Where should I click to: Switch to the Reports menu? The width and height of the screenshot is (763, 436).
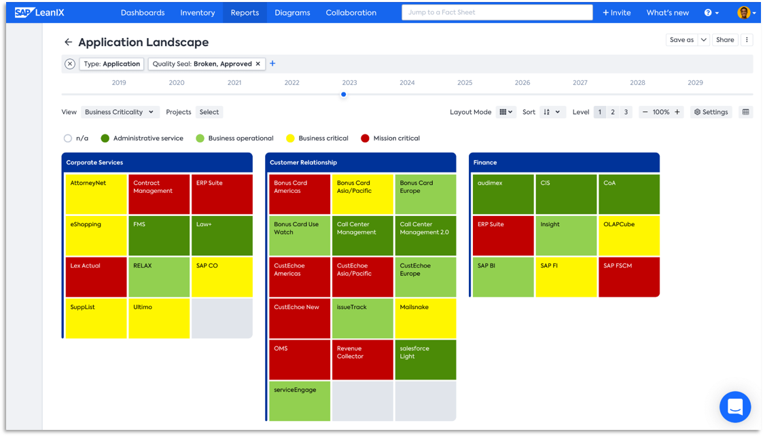[x=245, y=12]
